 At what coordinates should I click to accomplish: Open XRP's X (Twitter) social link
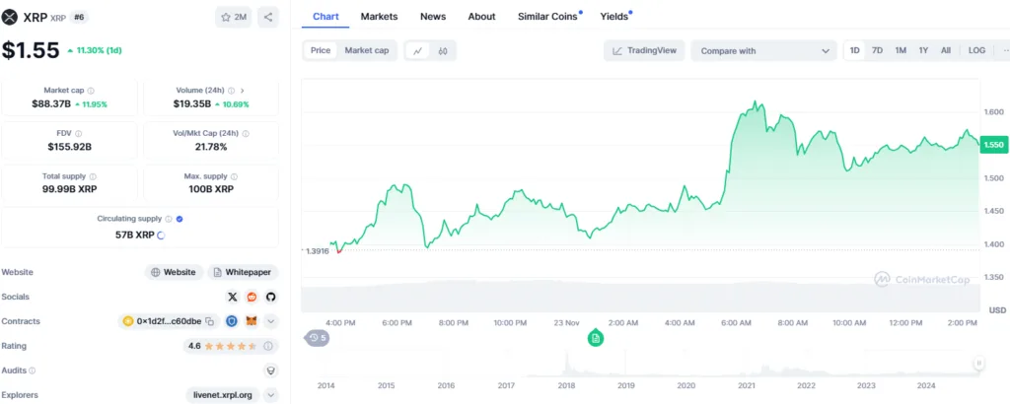[x=233, y=297]
